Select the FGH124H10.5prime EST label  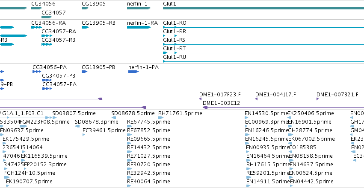click(x=30, y=173)
